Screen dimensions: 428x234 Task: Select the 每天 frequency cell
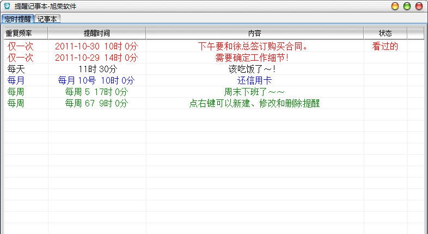click(x=16, y=69)
